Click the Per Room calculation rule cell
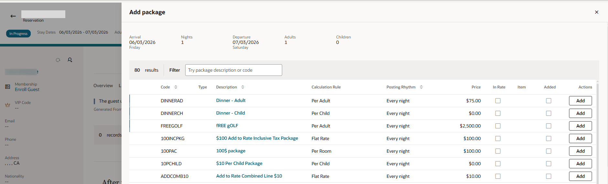This screenshot has width=608, height=184. coord(321,151)
